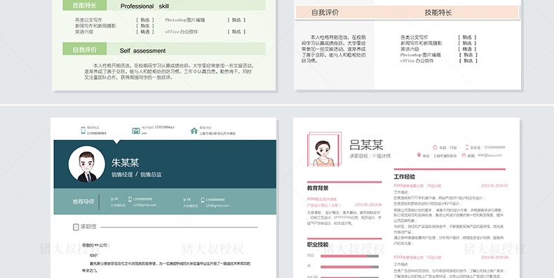This screenshot has width=554, height=278.
Task: Click the 推荐导师 label
Action: [x=83, y=202]
